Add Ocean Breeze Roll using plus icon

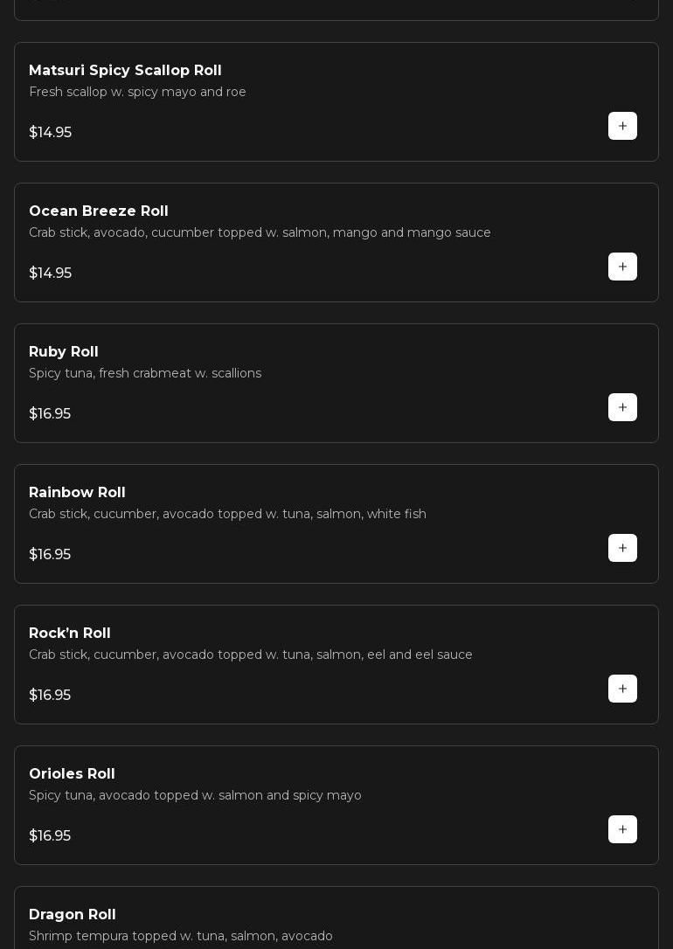tap(622, 267)
